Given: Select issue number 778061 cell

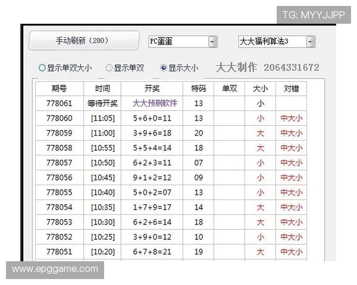Looking at the screenshot, I should 59,103.
